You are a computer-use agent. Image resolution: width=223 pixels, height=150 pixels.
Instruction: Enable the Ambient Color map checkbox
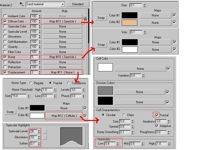click(5, 16)
